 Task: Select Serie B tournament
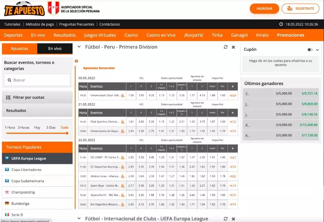[x=37, y=215]
